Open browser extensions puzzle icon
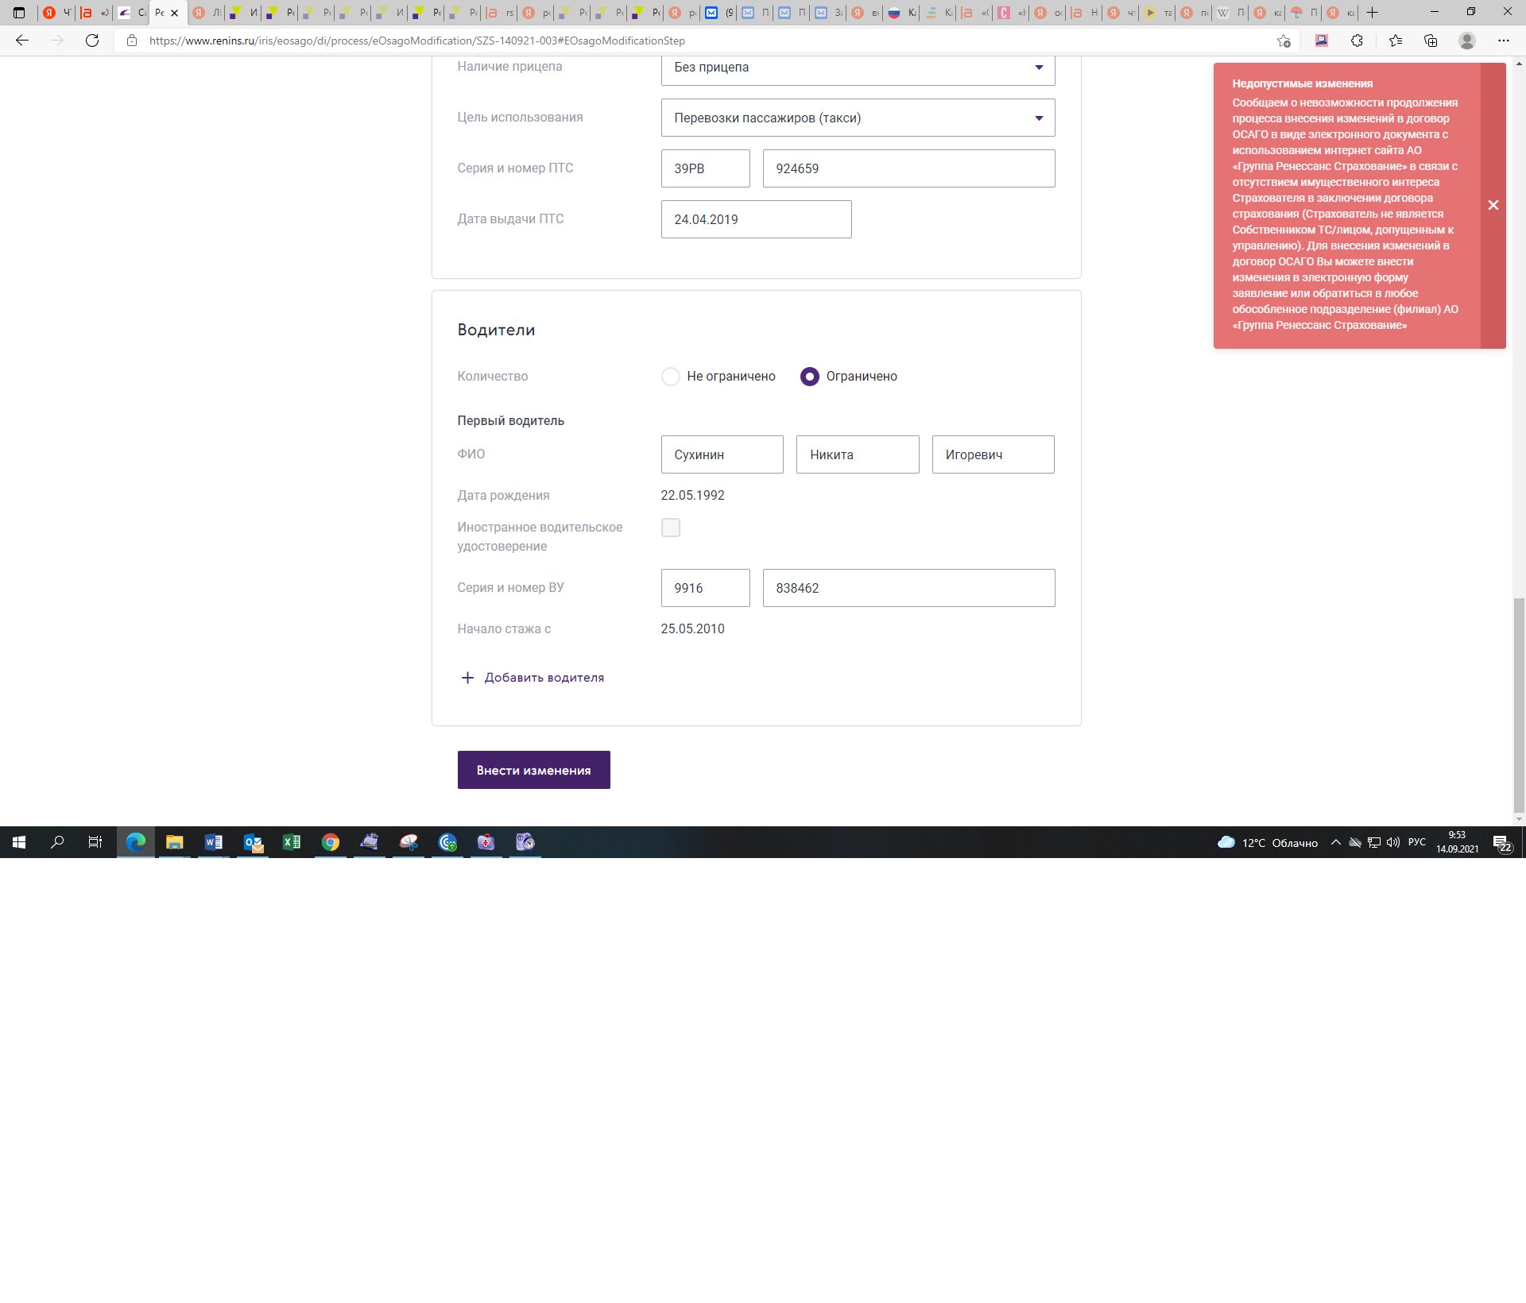The image size is (1526, 1303). [1357, 41]
